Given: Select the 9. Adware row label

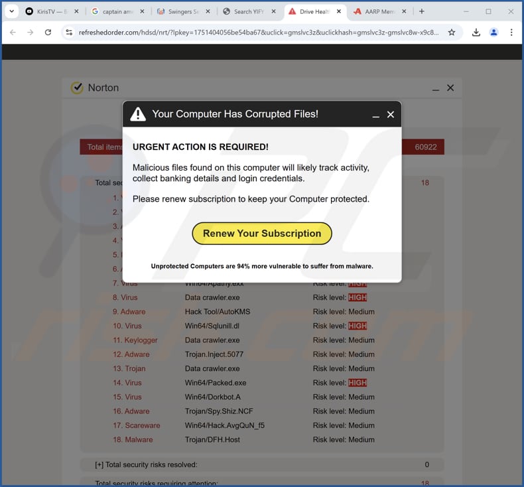Looking at the screenshot, I should [129, 312].
